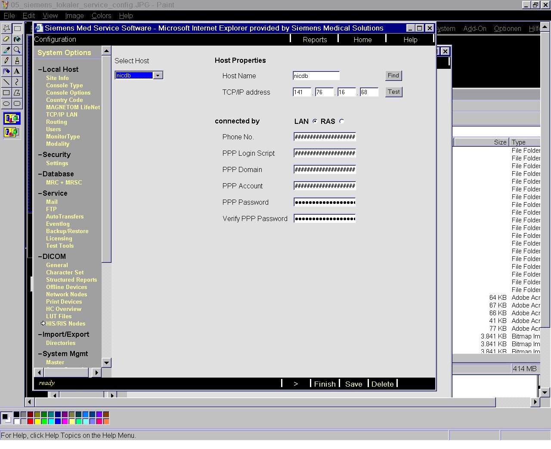
Task: Choose the Pencil drawing tool
Action: click(x=6, y=61)
